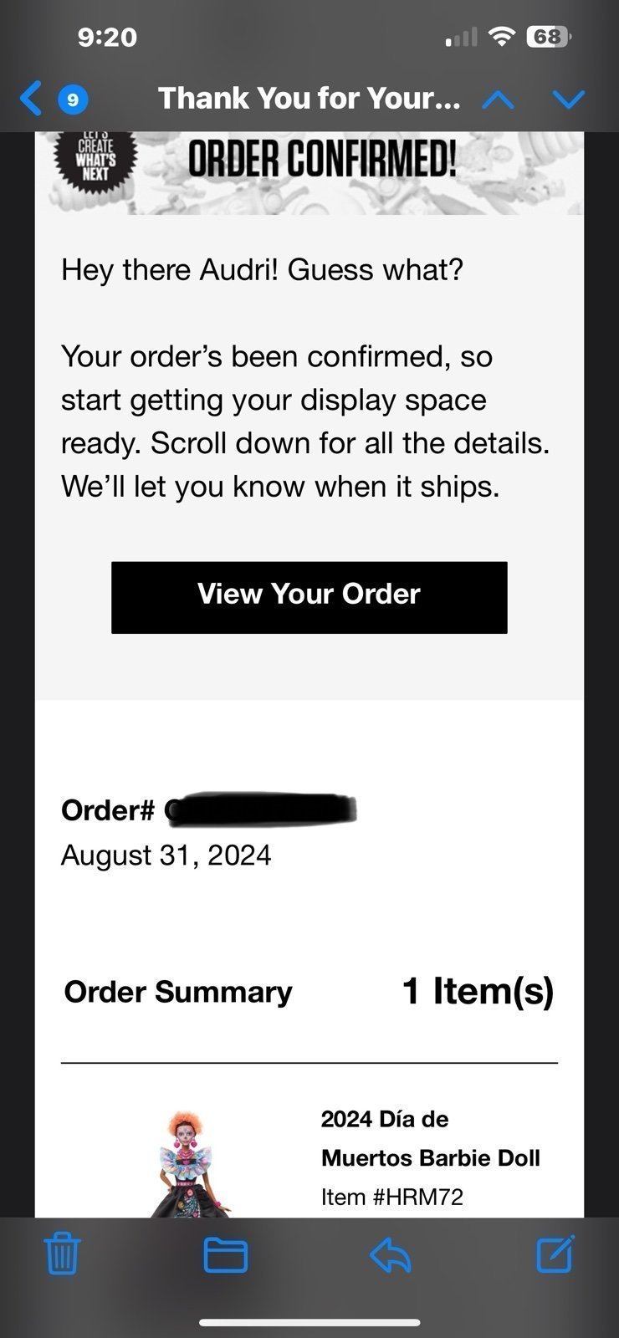Open the unread count badge showing 9
The width and height of the screenshot is (619, 1338).
click(x=73, y=100)
